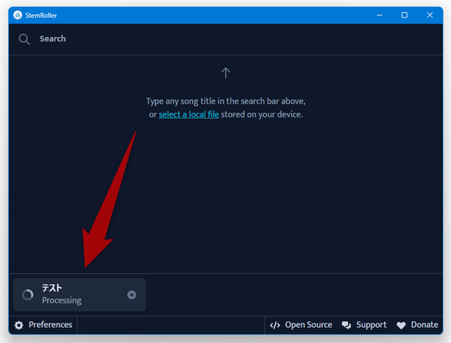Click the StemRoller app logo in title bar
The height and width of the screenshot is (343, 451).
tap(17, 15)
